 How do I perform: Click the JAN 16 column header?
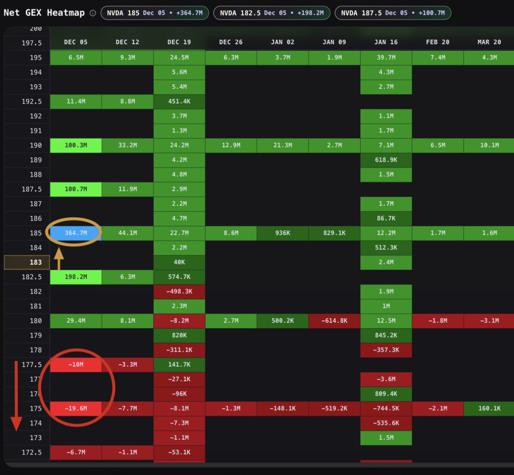pyautogui.click(x=386, y=42)
